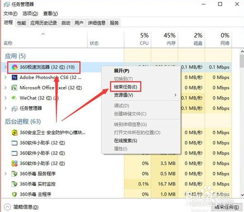Expand the WeChat process group

click(6, 98)
